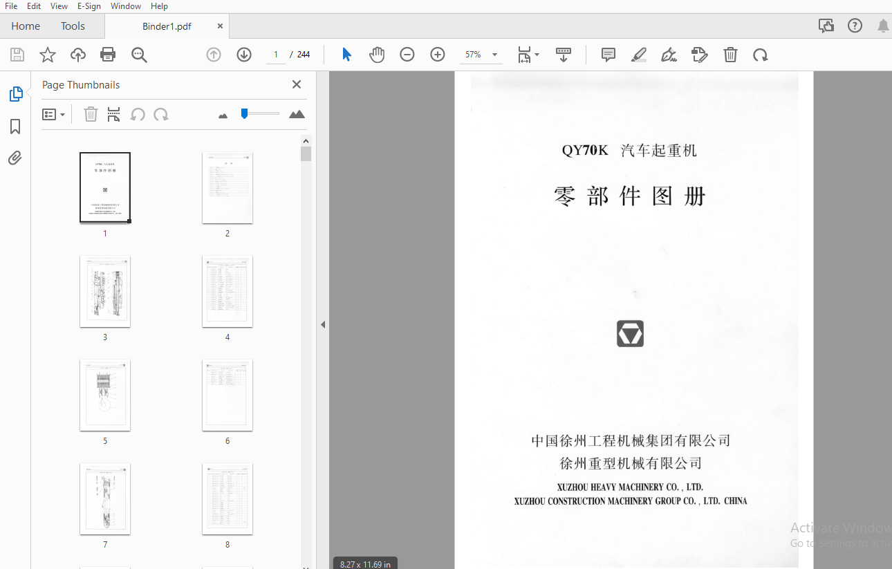Select the page 3 thumbnail
The width and height of the screenshot is (892, 569).
tap(105, 291)
